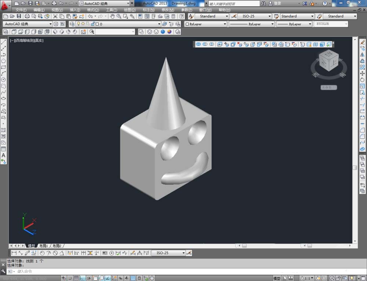The width and height of the screenshot is (367, 281).
Task: Toggle Grid display in status bar
Action: pos(76,278)
